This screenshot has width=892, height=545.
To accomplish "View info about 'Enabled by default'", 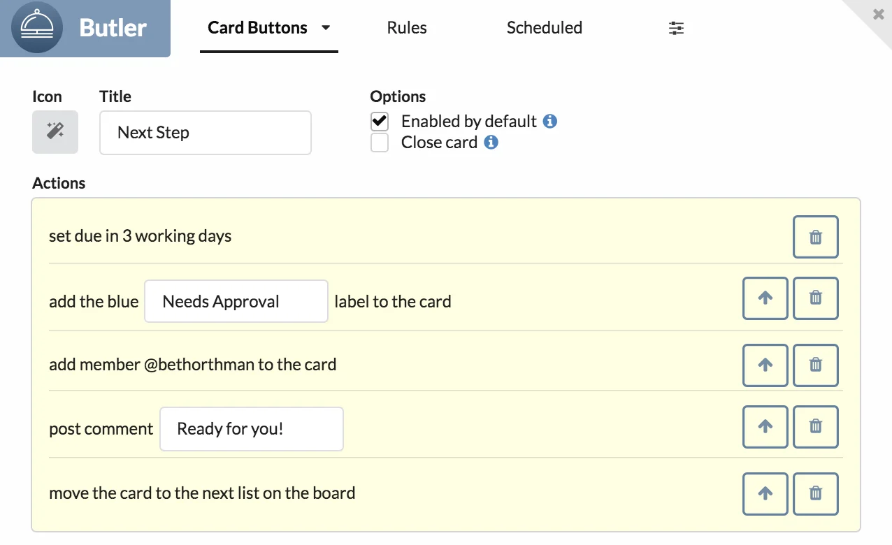I will pos(551,121).
